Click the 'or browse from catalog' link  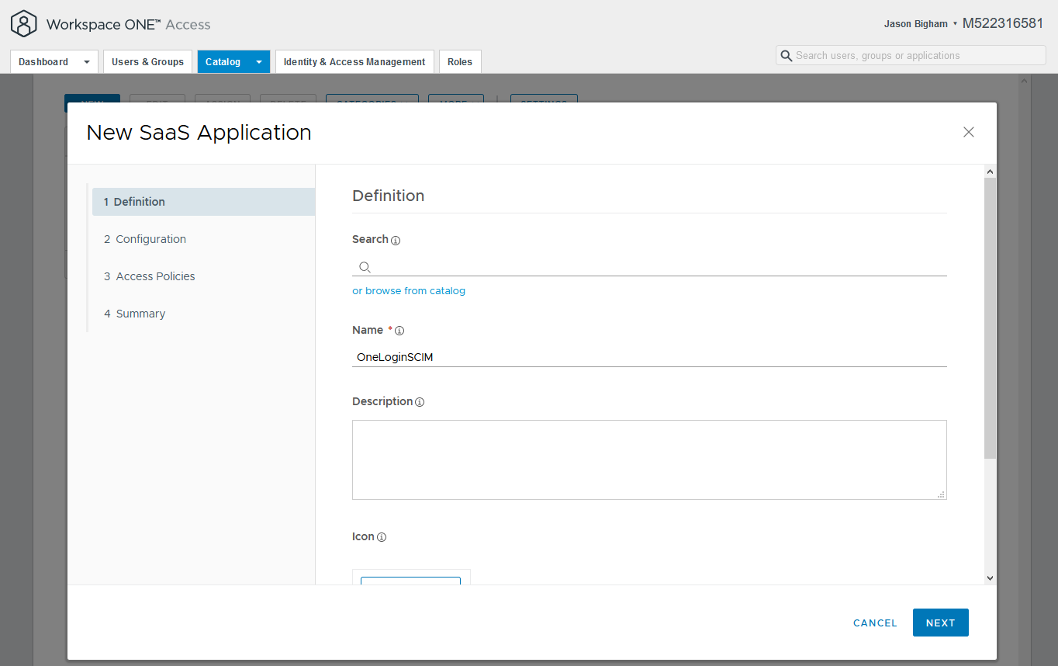click(409, 290)
